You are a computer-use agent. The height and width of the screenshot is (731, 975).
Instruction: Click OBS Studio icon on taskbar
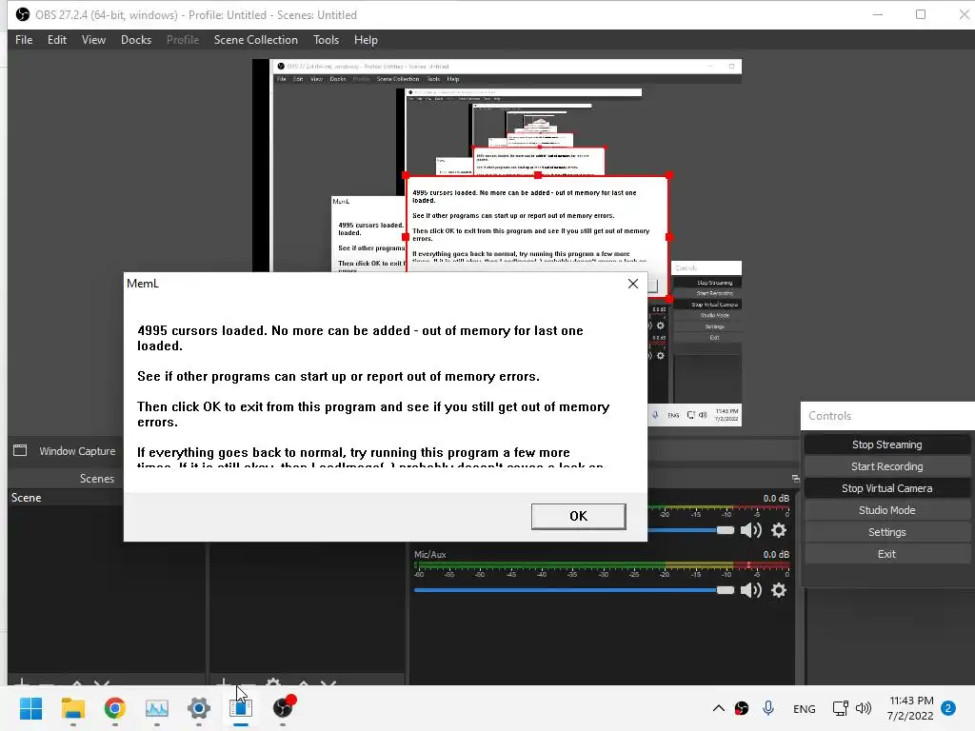(x=283, y=708)
